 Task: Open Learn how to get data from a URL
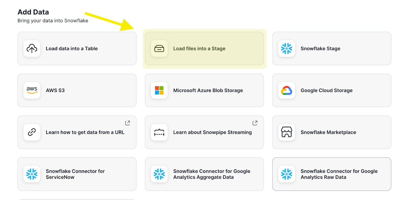[77, 132]
